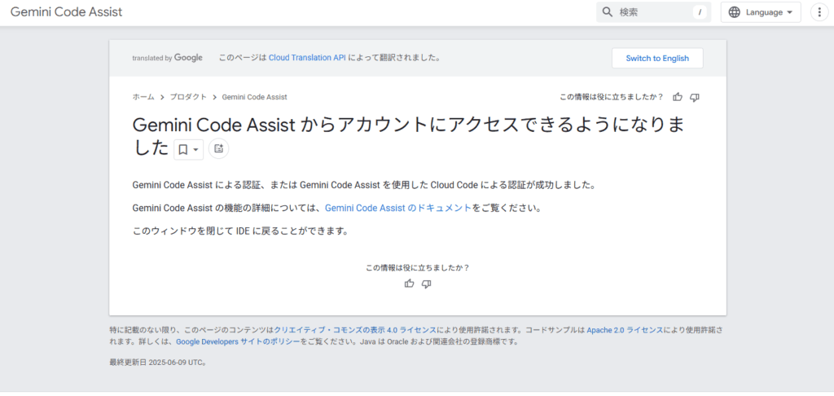This screenshot has width=834, height=396.
Task: Click the Switch to English button
Action: [x=657, y=58]
